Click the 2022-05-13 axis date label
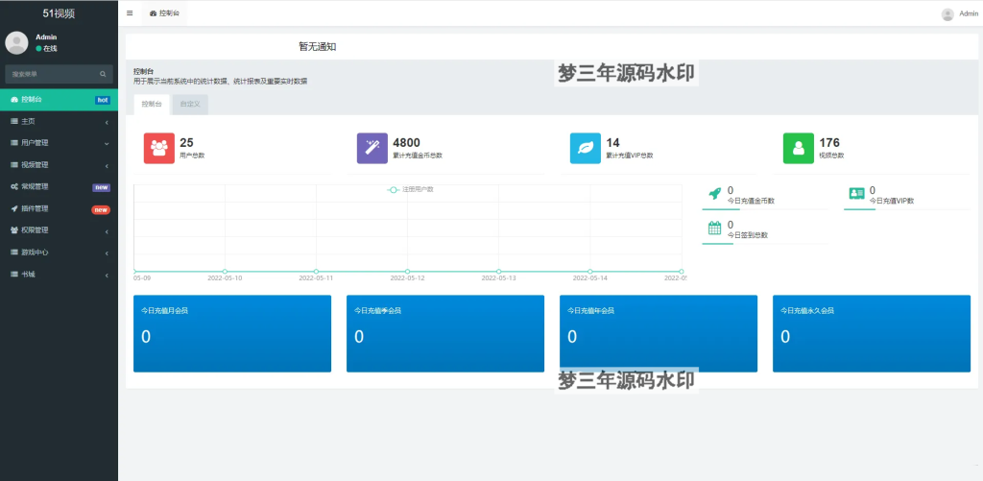This screenshot has height=481, width=983. click(x=498, y=277)
